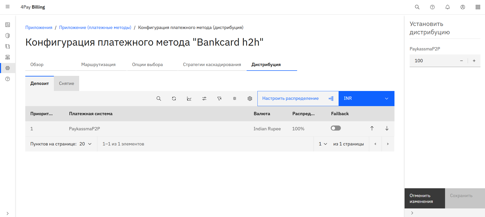This screenshot has width=485, height=217.
Task: Select the Снятие tab
Action: (x=67, y=83)
